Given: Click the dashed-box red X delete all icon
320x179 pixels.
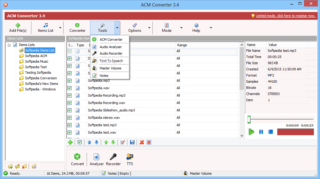Looking at the screenshot, I should coord(149,142).
